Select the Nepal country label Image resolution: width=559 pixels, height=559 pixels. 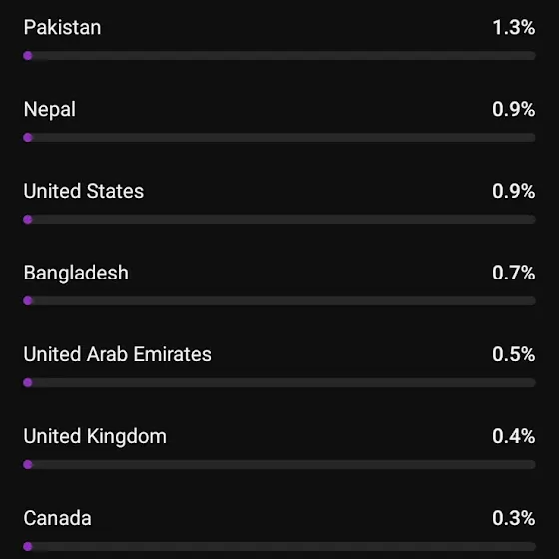[x=50, y=109]
